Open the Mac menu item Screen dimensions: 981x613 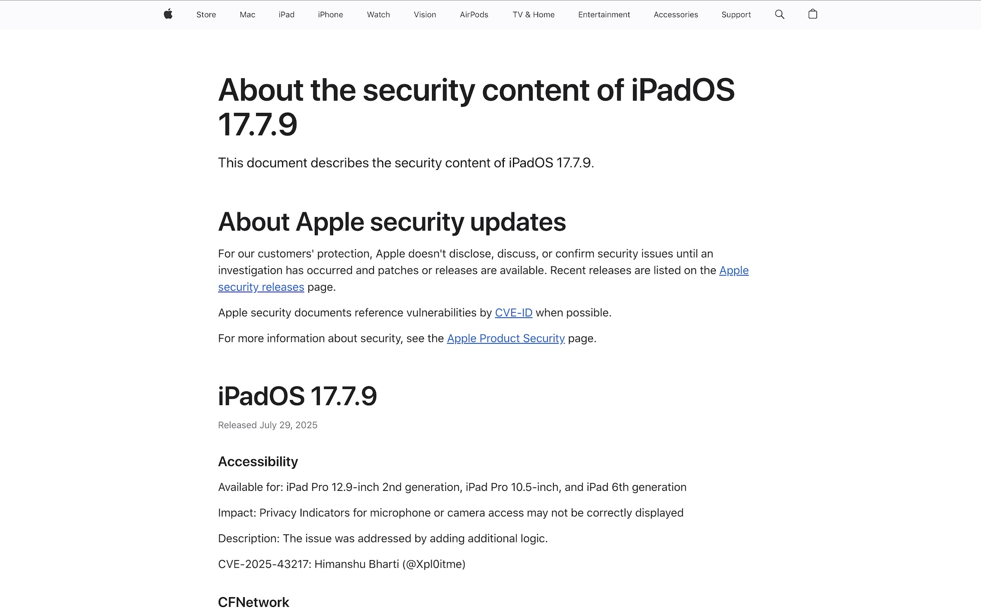[x=247, y=15]
